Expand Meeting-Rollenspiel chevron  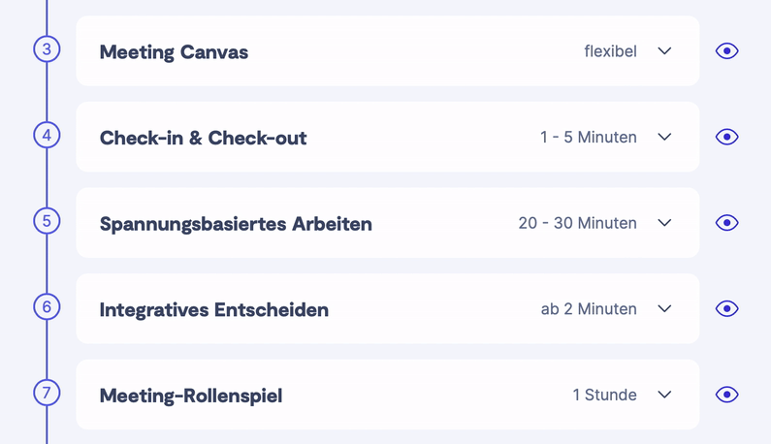[x=664, y=395]
